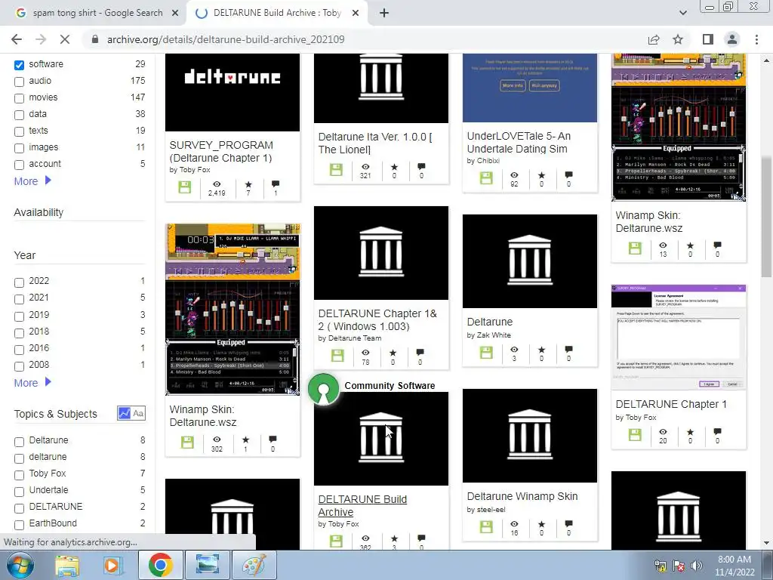
Task: Click floppy icon on Zak White Deltarune card
Action: (486, 352)
